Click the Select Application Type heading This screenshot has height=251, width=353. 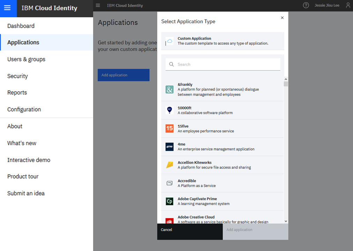coord(188,21)
